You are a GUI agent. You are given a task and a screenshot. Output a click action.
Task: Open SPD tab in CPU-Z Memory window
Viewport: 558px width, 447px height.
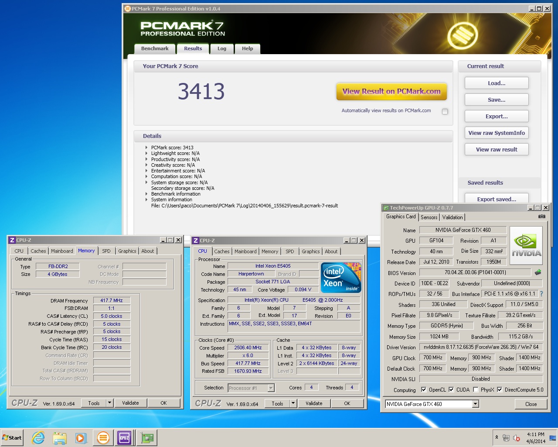106,251
